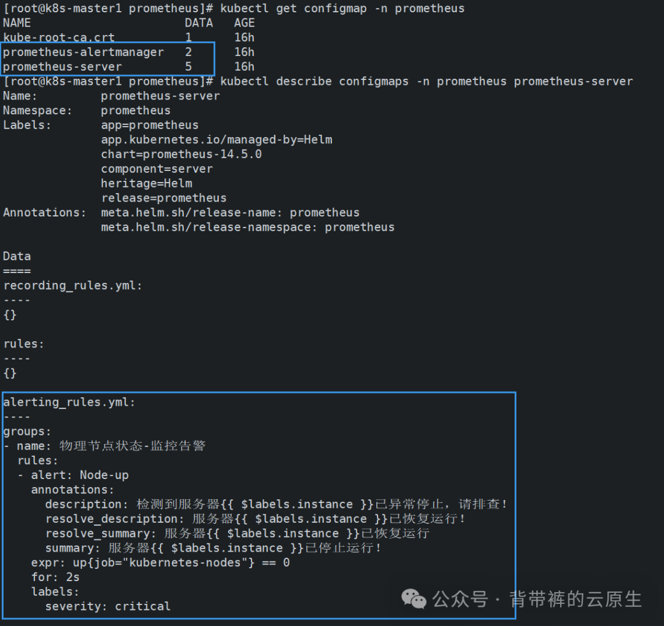Click the 'recording_rules.yml:' key
Screen dimensions: 664x626
click(73, 286)
